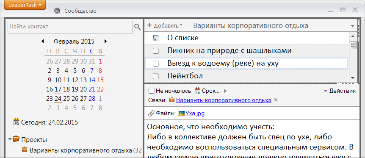Click the task list scrollbar thumb
Image resolution: width=365 pixels, height=158 pixels.
click(x=352, y=44)
